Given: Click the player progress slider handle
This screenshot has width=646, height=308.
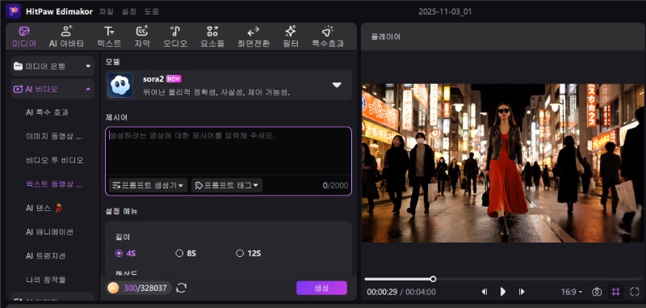Looking at the screenshot, I should 433,279.
